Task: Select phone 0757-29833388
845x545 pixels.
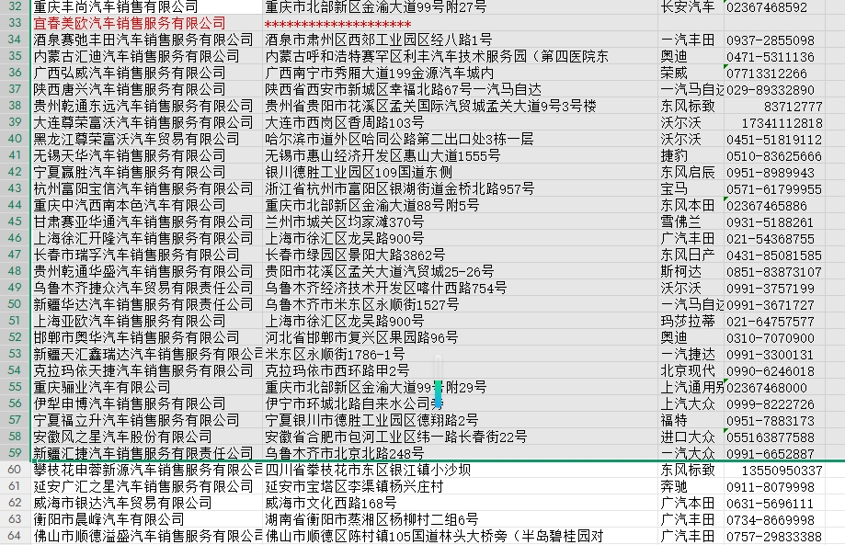Action: click(x=774, y=536)
